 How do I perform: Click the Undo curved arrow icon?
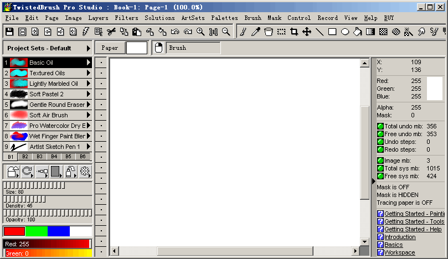[175, 32]
